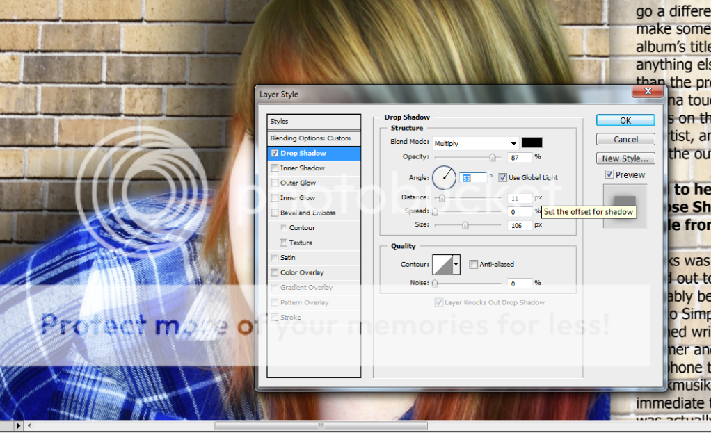Uncheck the Drop Shadow checkbox
The width and height of the screenshot is (711, 433).
[275, 153]
